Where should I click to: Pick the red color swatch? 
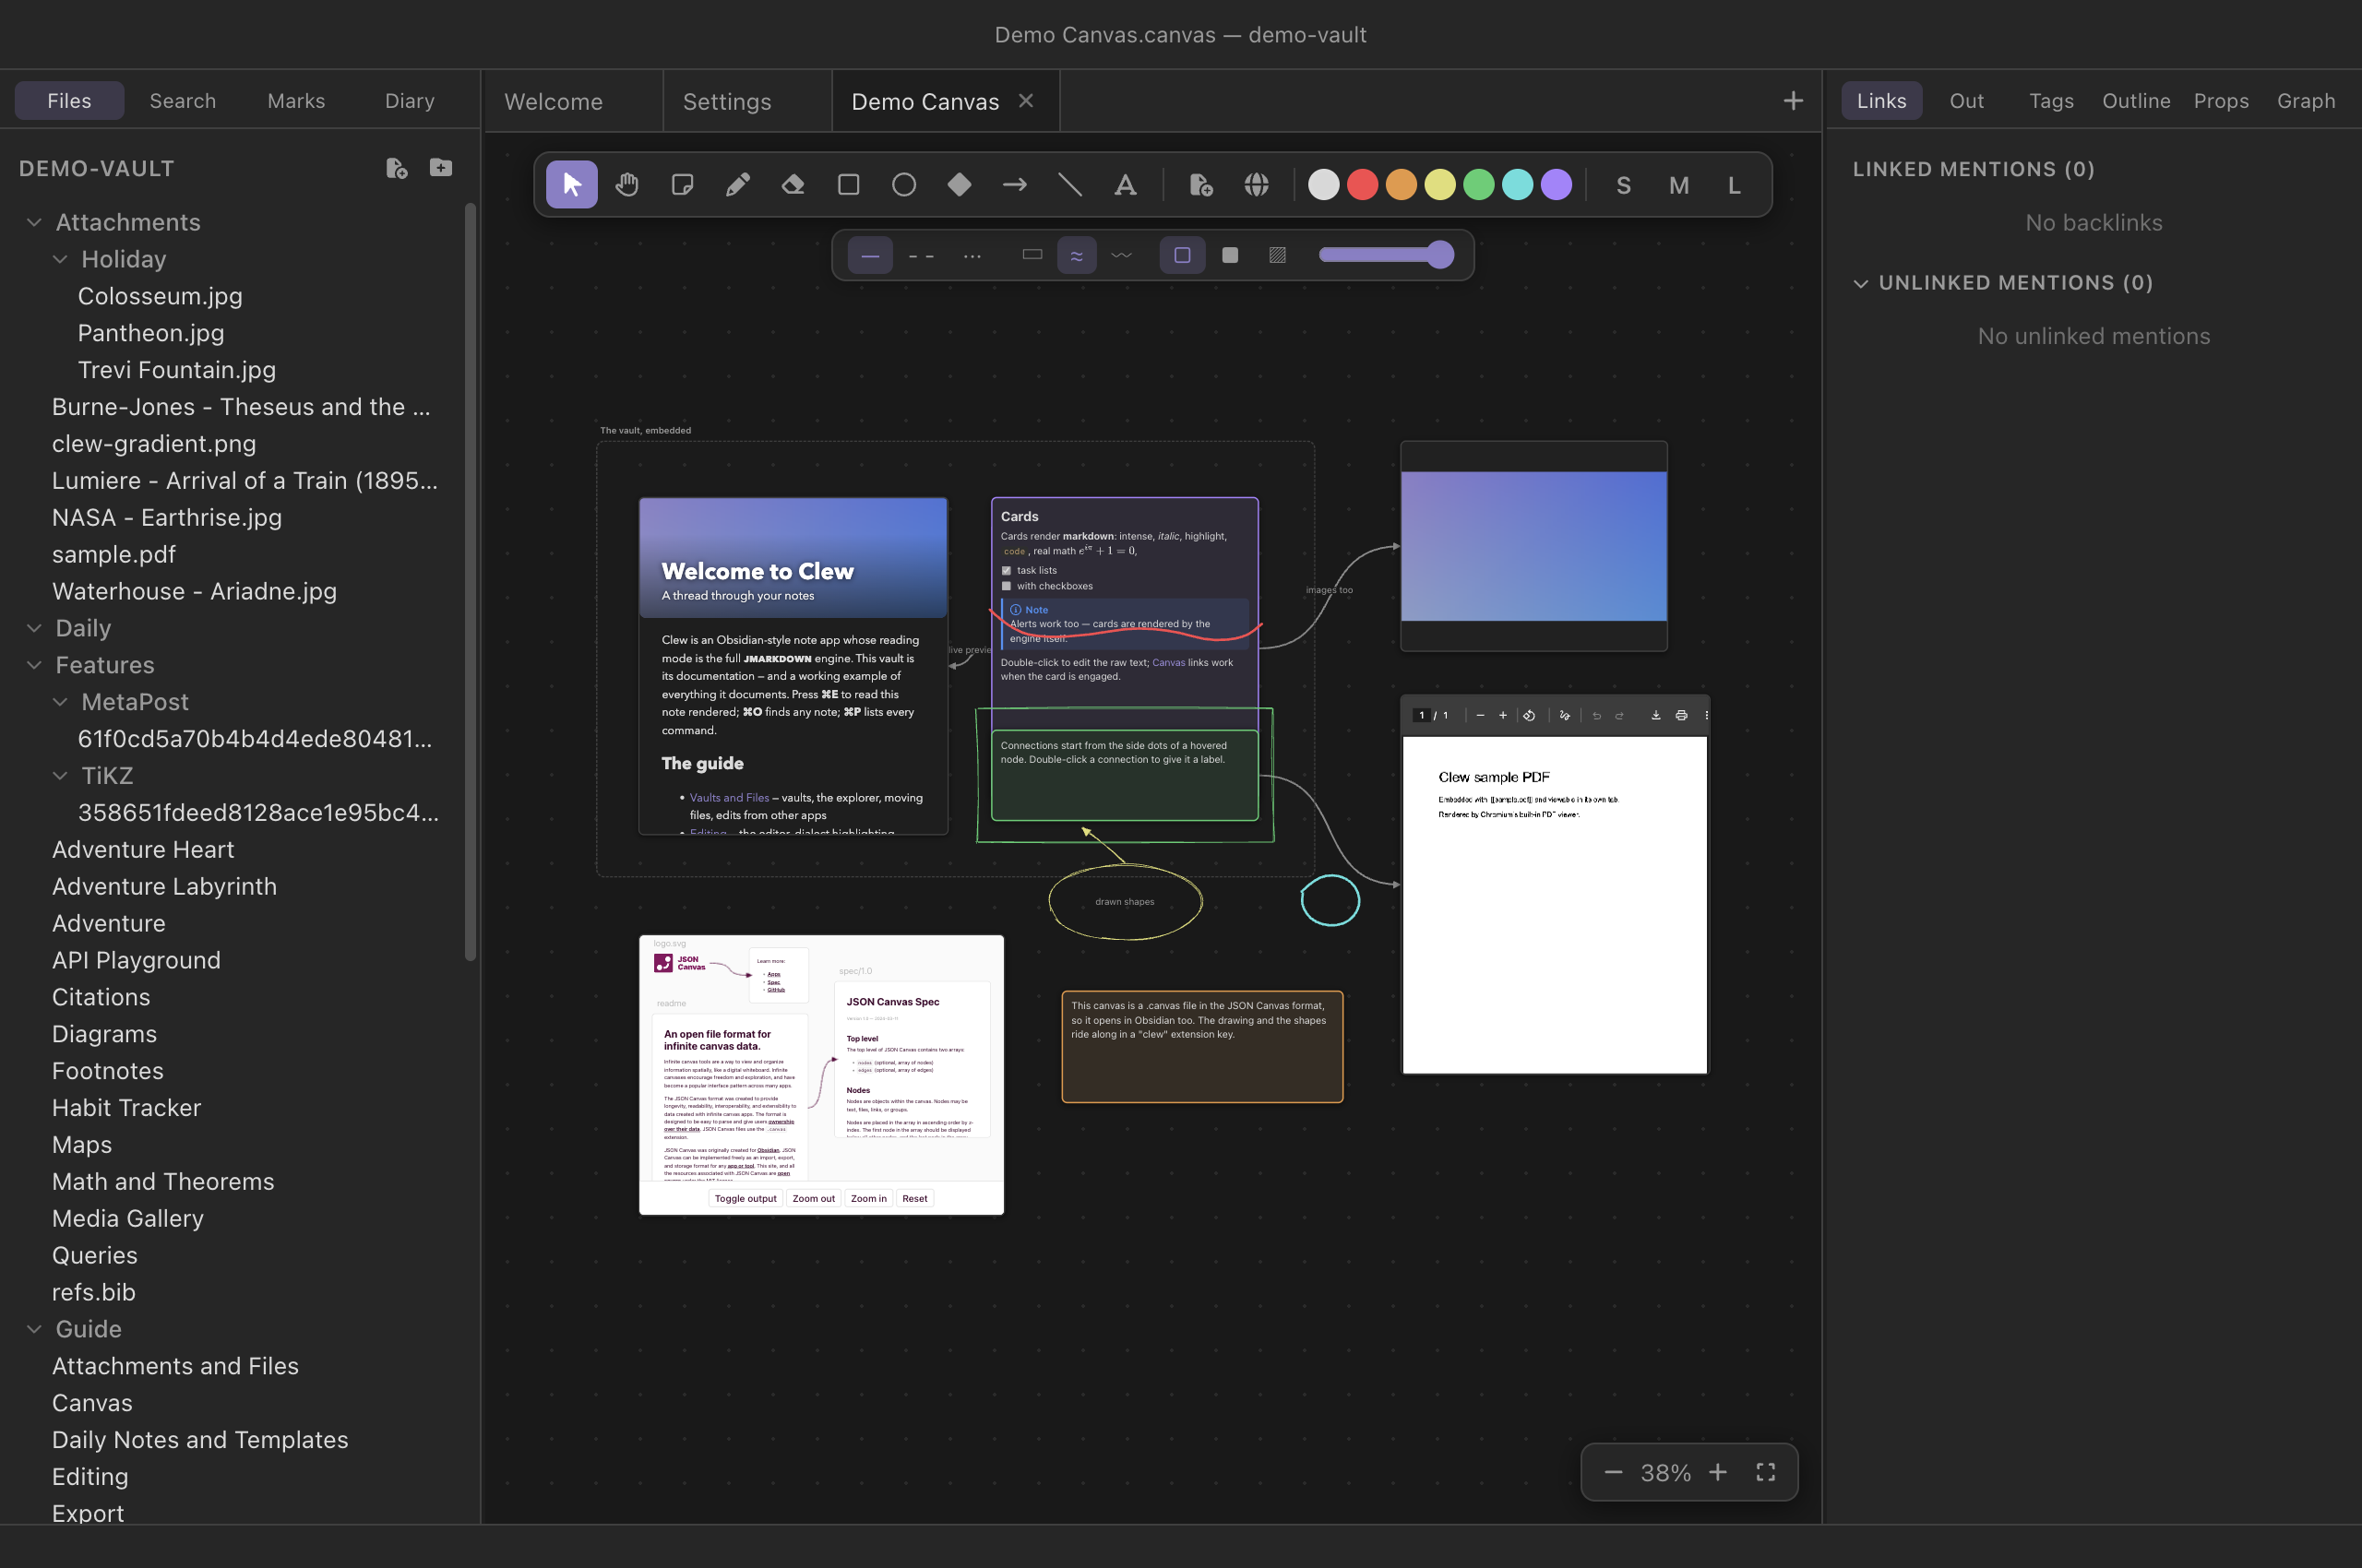[x=1363, y=185]
